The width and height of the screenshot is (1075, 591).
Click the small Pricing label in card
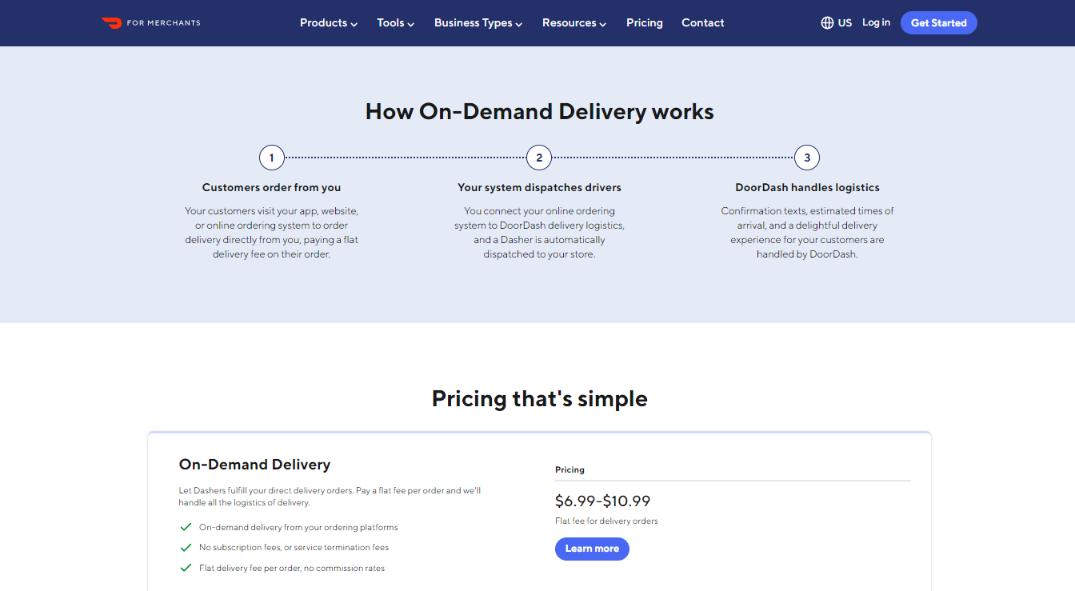[x=569, y=470]
